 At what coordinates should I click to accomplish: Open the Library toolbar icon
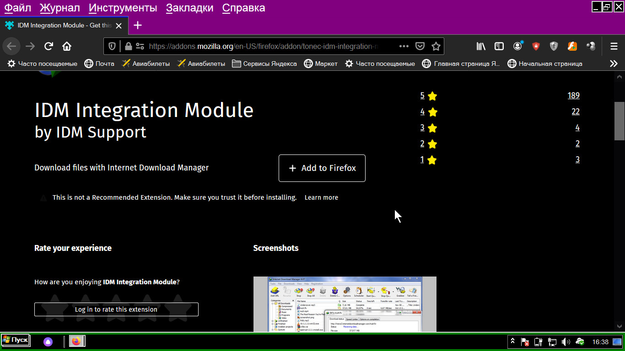(x=481, y=46)
